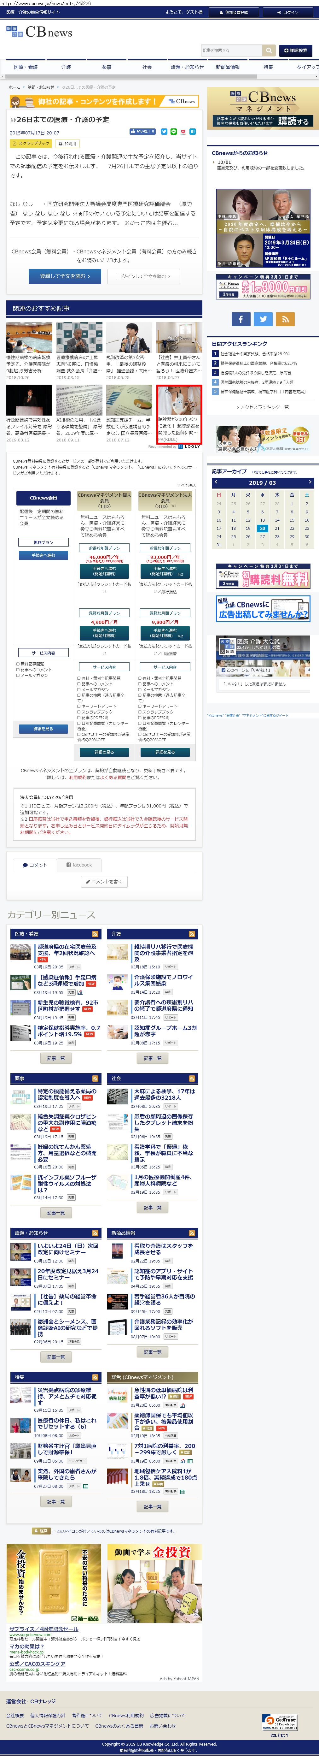Open the 御社の記事・コンテンツを作成します banner
This screenshot has height=1756, width=319.
click(104, 101)
